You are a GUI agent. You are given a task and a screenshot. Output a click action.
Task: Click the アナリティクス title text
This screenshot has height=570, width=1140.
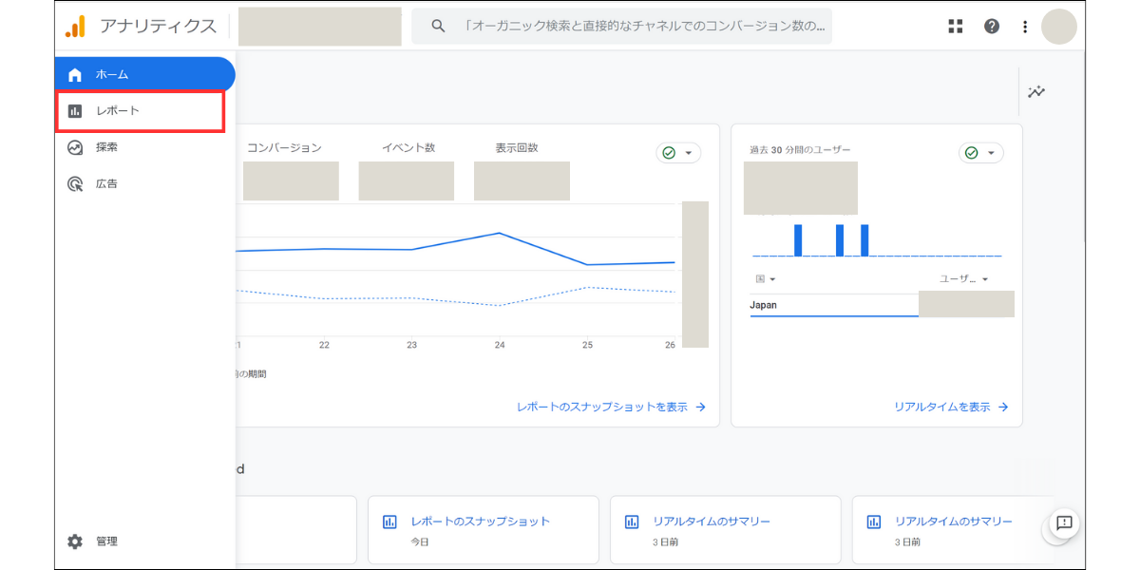[x=158, y=27]
